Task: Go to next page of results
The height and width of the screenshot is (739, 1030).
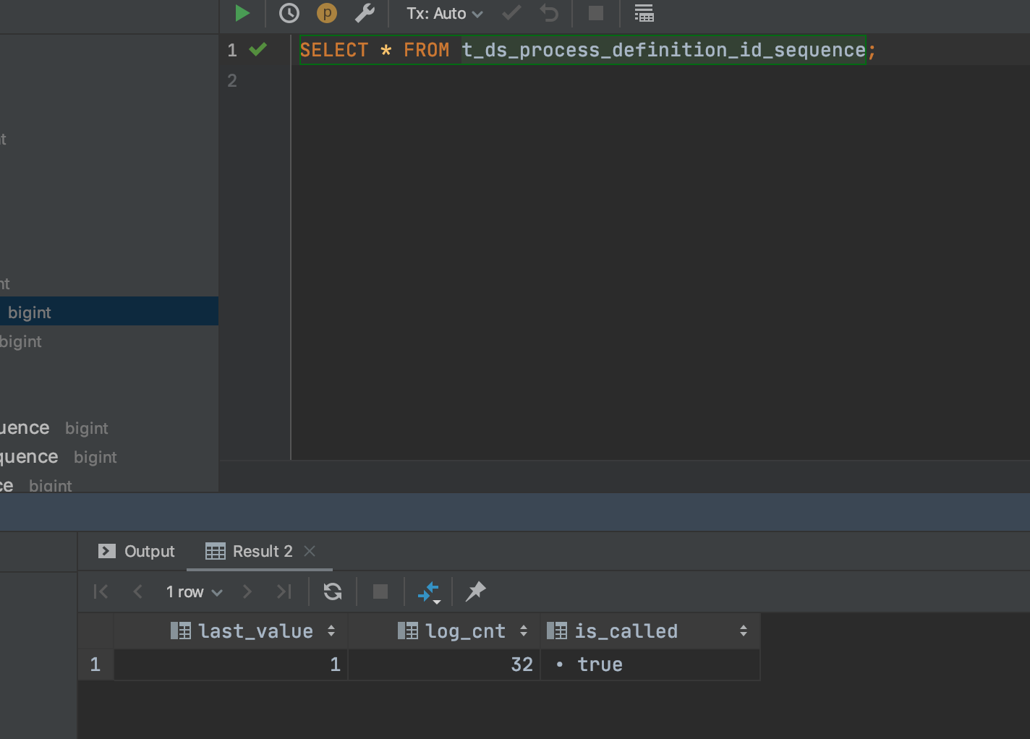Action: (x=247, y=591)
